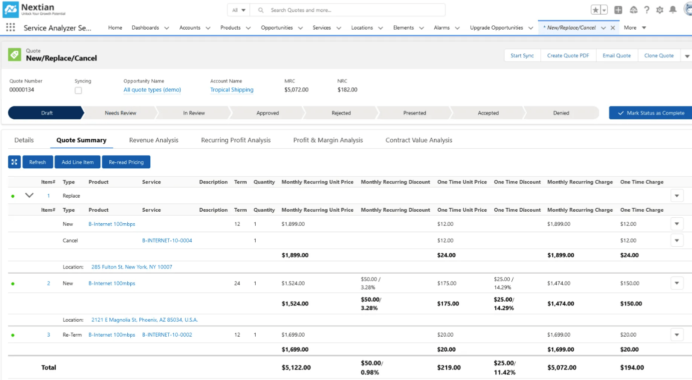The image size is (692, 380).
Task: Toggle the Syncing checkbox
Action: (x=78, y=90)
